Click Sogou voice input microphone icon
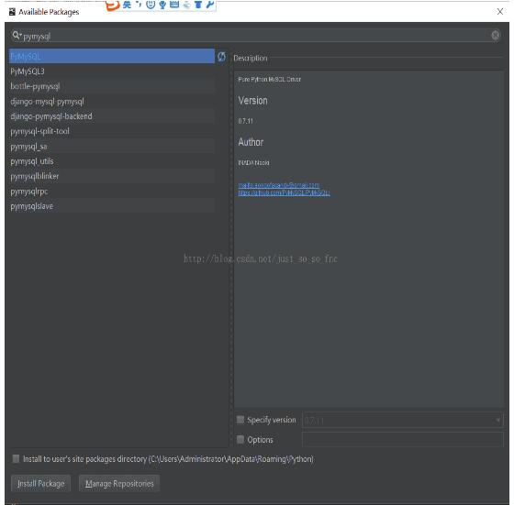 162,5
